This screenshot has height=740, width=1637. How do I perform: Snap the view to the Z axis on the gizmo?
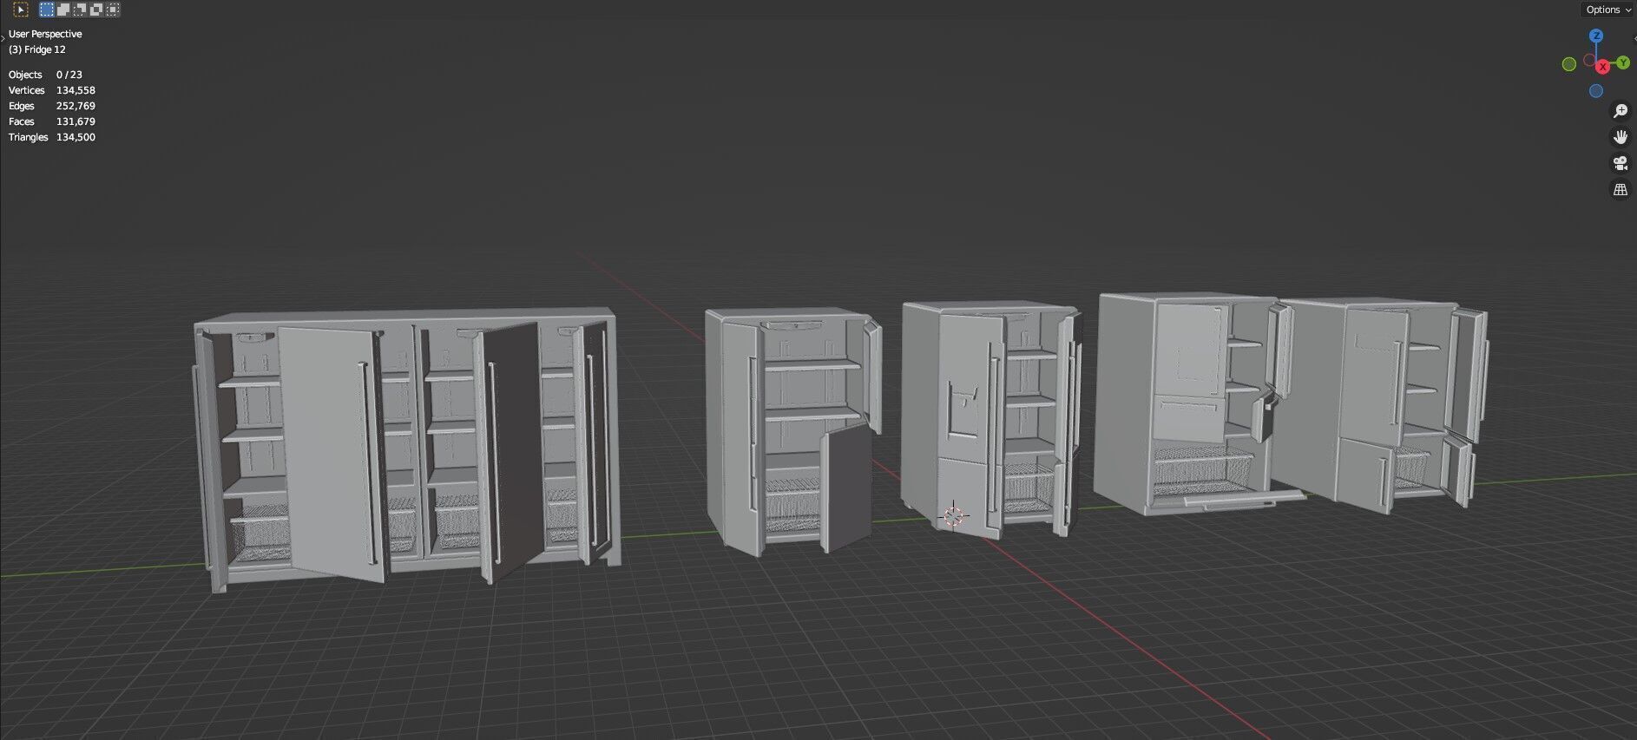click(x=1596, y=36)
